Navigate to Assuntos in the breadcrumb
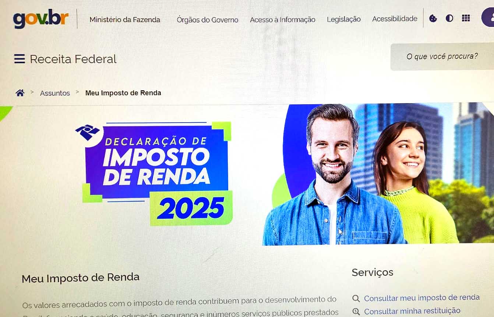Viewport: 494px width, 317px height. click(x=55, y=93)
